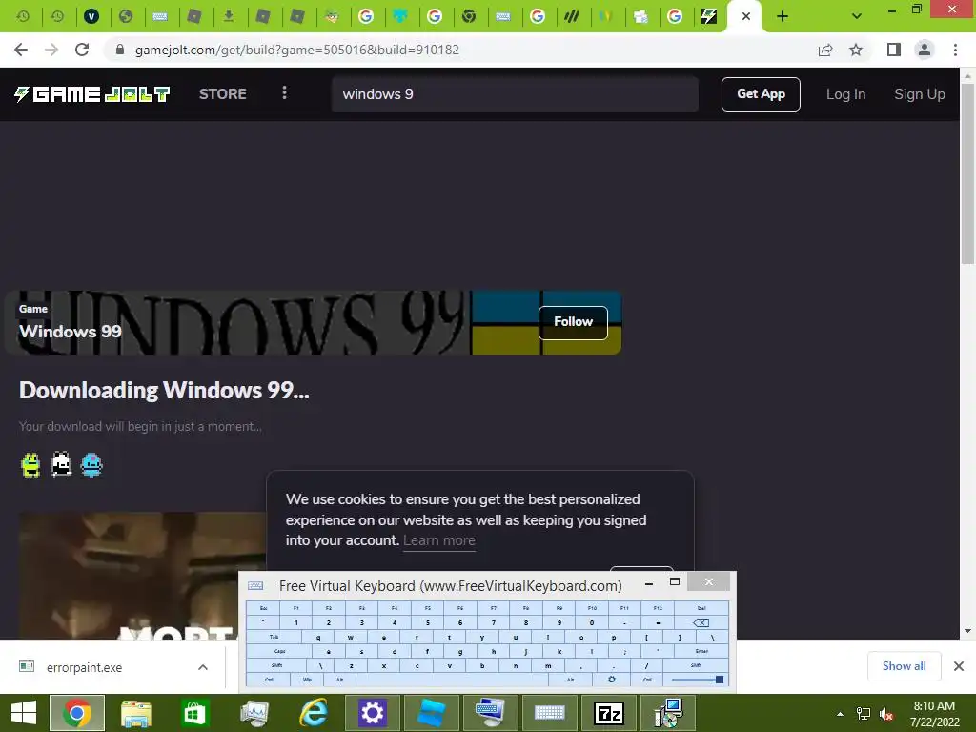
Task: Click the backspace key on virtual keyboard
Action: [701, 622]
